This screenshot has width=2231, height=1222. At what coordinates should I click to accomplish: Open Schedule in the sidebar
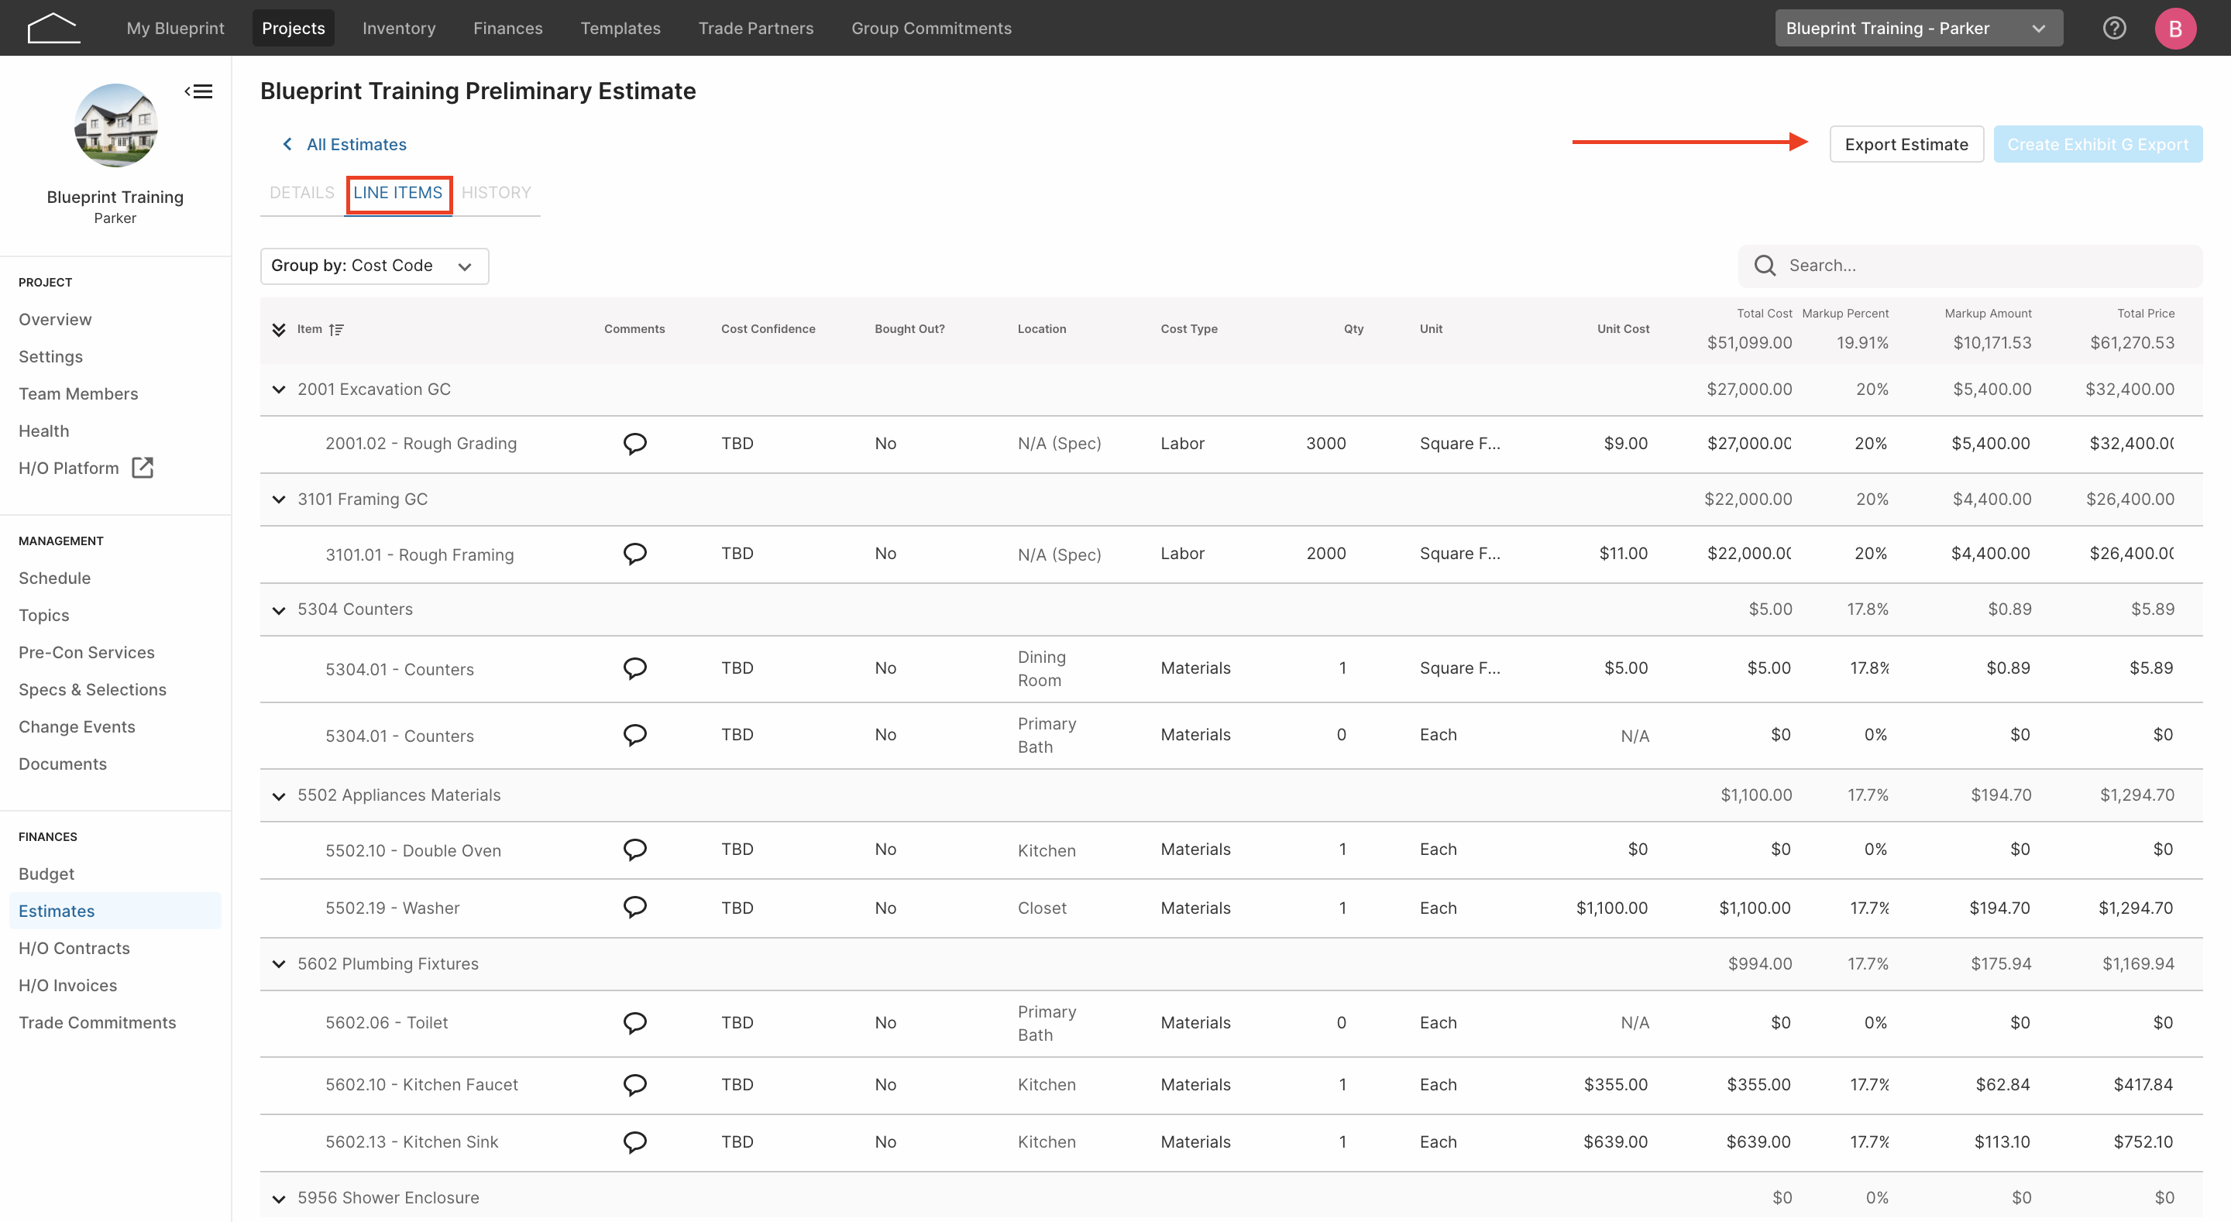click(53, 578)
